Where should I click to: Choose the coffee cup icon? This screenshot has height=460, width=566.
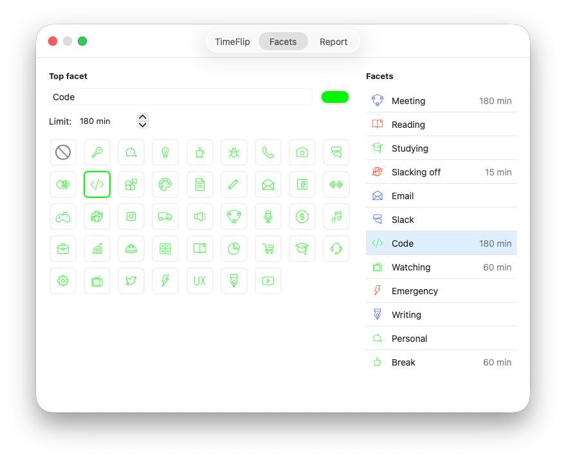coord(200,152)
